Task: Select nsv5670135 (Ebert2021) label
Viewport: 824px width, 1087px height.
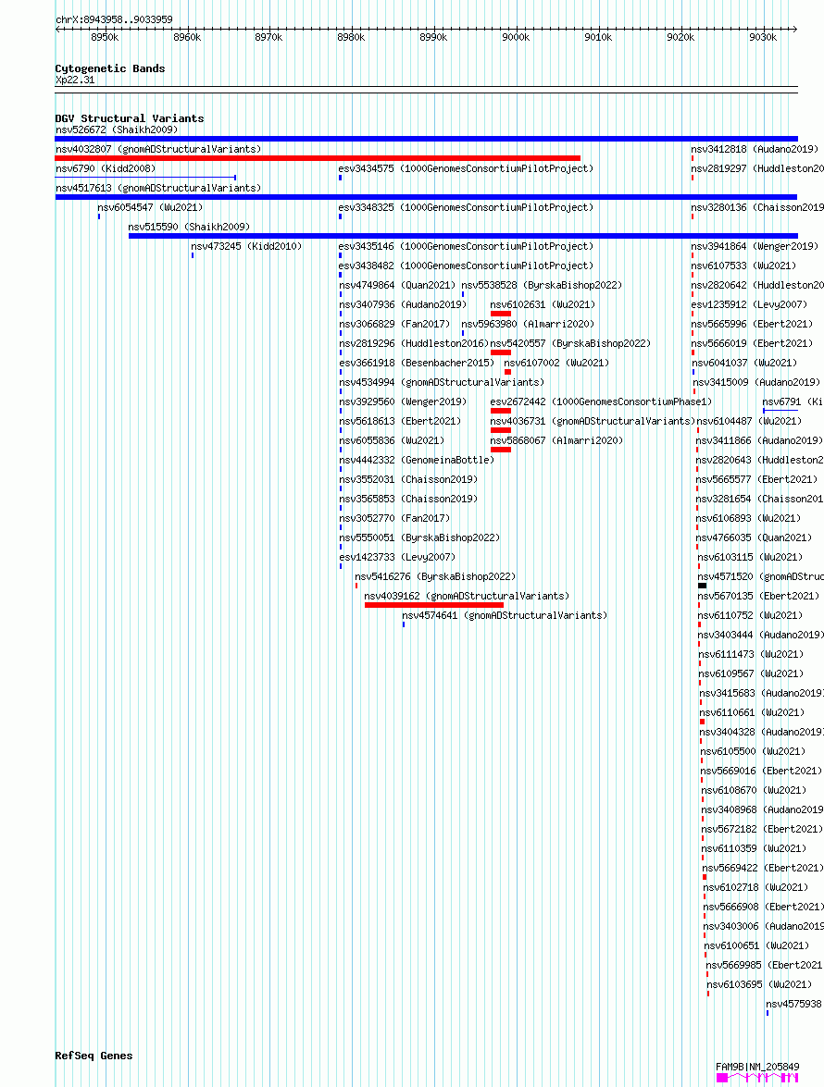Action: tap(759, 596)
